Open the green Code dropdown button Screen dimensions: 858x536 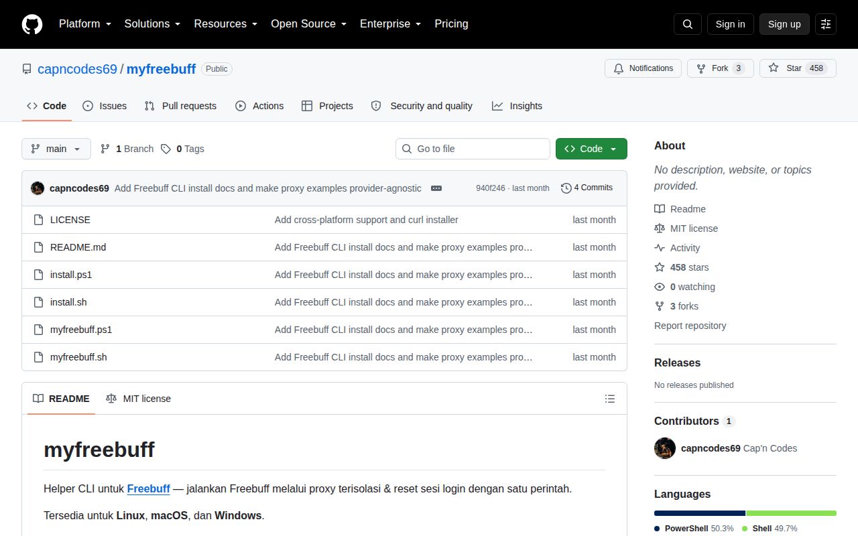click(591, 149)
